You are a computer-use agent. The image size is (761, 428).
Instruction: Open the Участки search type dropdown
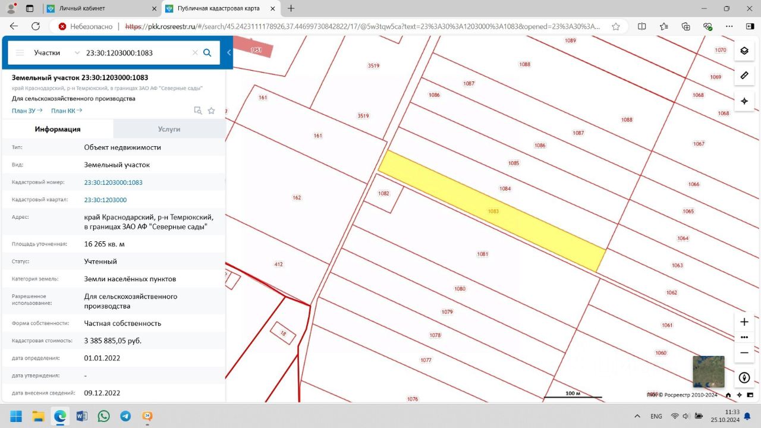56,53
